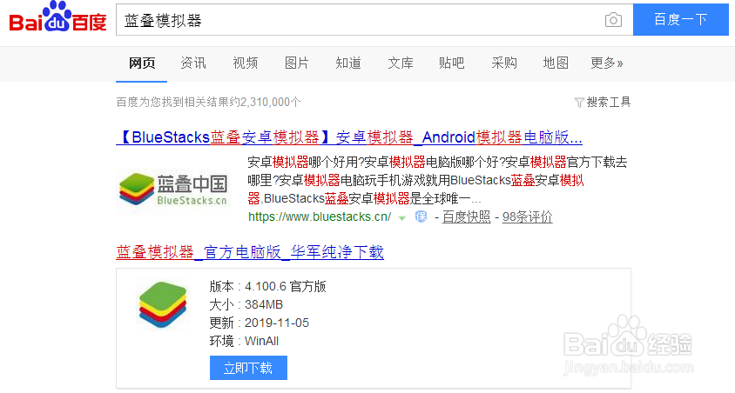Open the BlueStacks蓝叠安卓模拟器 result title link

click(349, 137)
